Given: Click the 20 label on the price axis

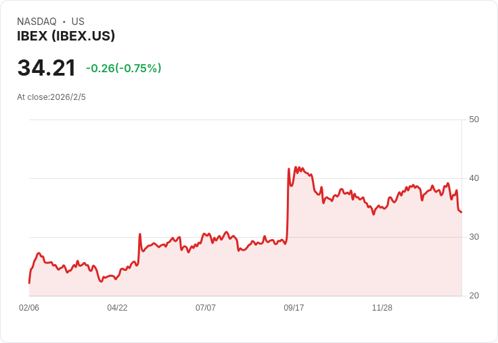Looking at the screenshot, I should coord(474,296).
